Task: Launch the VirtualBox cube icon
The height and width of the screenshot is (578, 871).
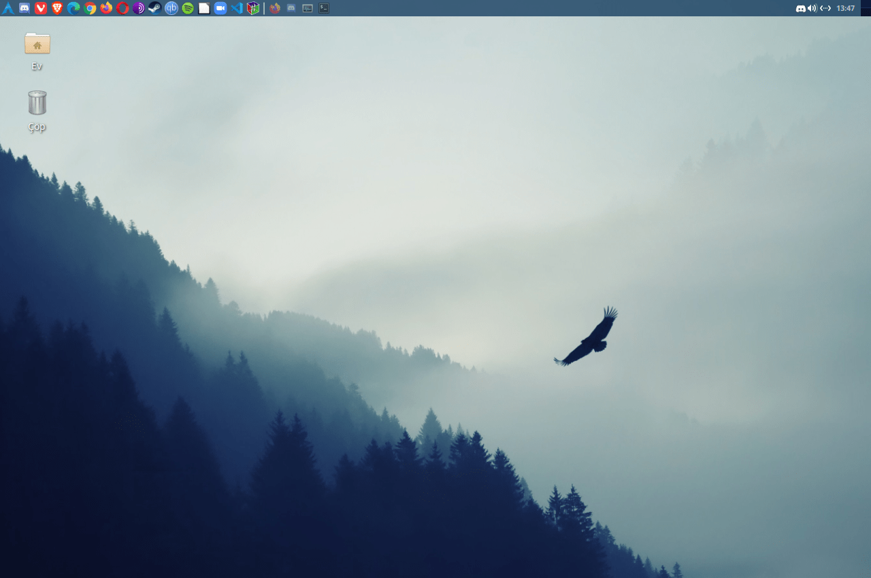Action: pos(253,8)
